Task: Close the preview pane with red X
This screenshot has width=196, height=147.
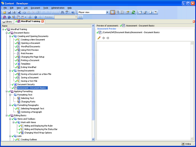Action: point(194,21)
